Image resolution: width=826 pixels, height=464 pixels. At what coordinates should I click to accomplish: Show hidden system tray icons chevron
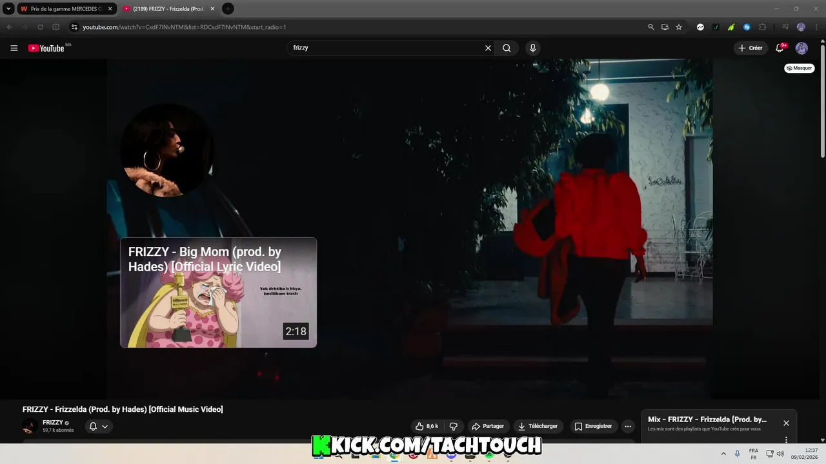(x=723, y=454)
